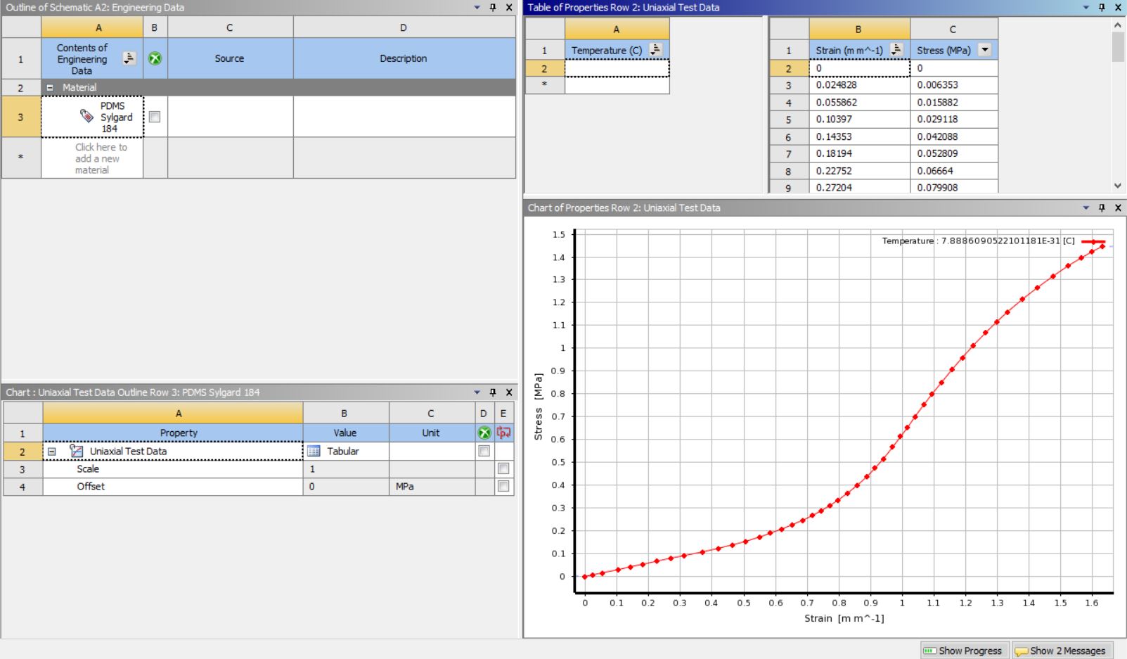Select stress cell 0.042088
This screenshot has height=659, width=1127.
click(954, 137)
